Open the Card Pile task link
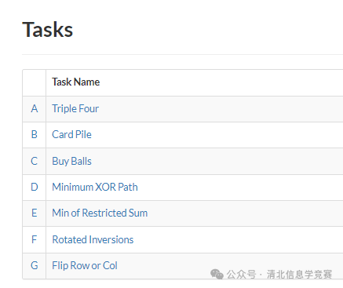This screenshot has width=343, height=288. (71, 134)
